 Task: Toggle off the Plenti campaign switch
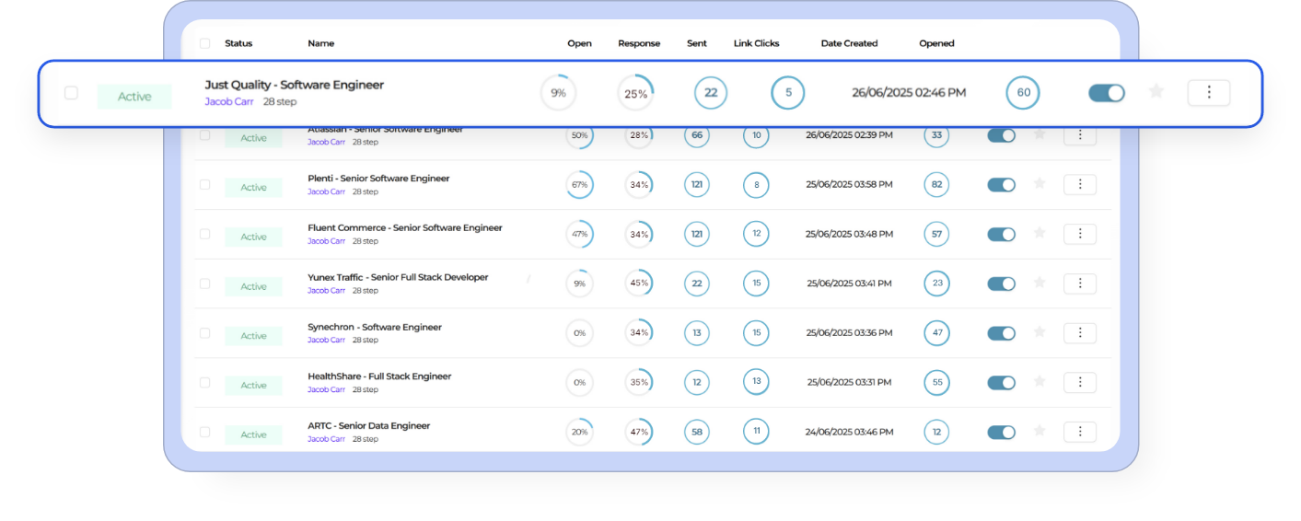(1001, 185)
